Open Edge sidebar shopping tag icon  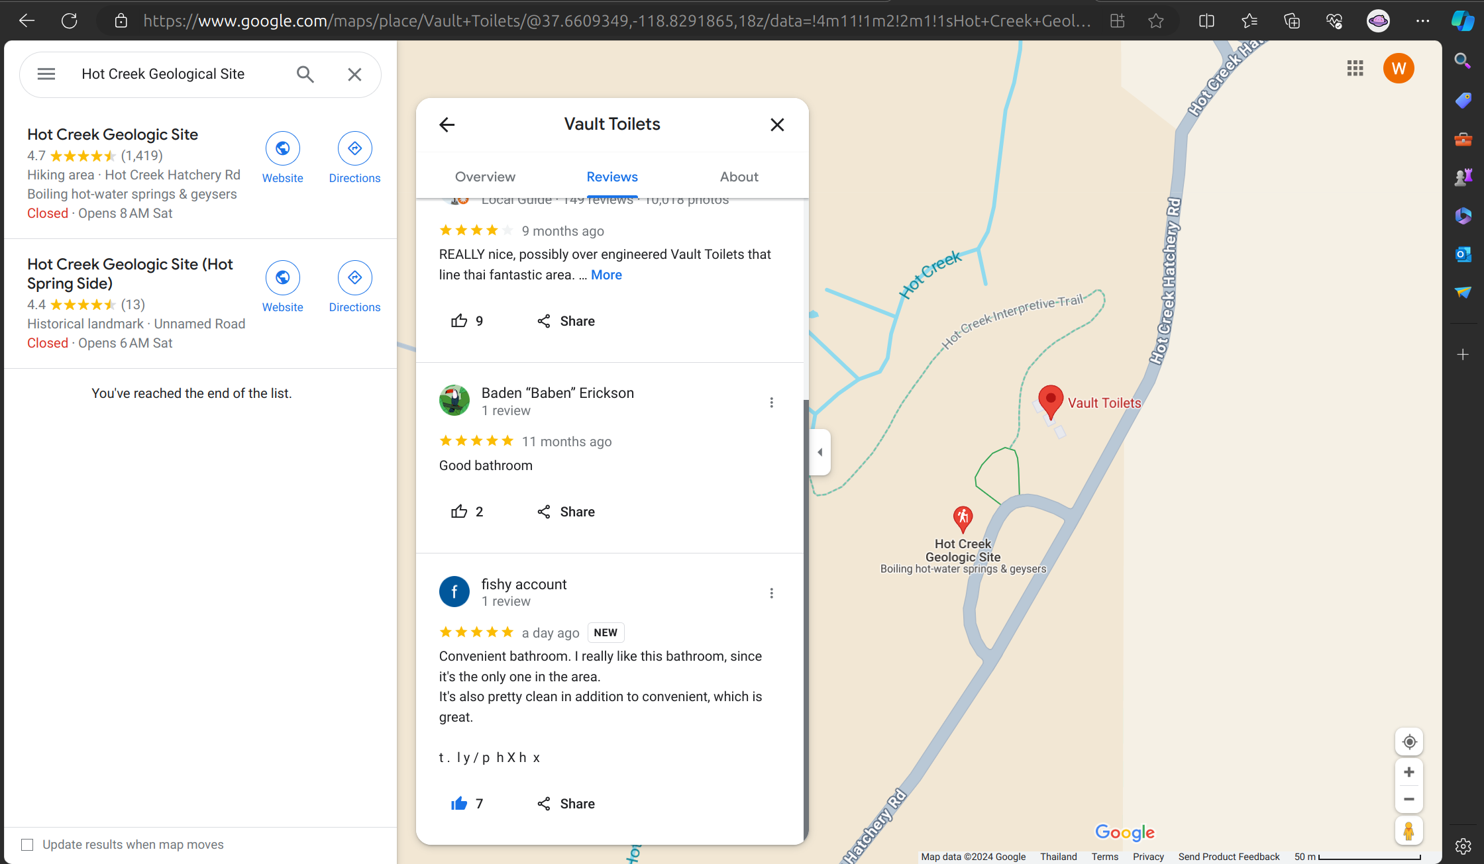pyautogui.click(x=1463, y=100)
